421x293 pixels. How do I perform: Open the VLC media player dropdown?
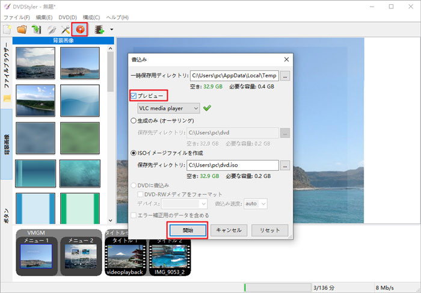(168, 108)
